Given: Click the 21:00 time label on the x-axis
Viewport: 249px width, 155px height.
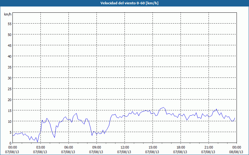Looking at the screenshot, I should point(209,148).
